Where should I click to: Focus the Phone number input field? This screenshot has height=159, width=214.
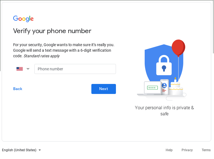tap(75, 69)
